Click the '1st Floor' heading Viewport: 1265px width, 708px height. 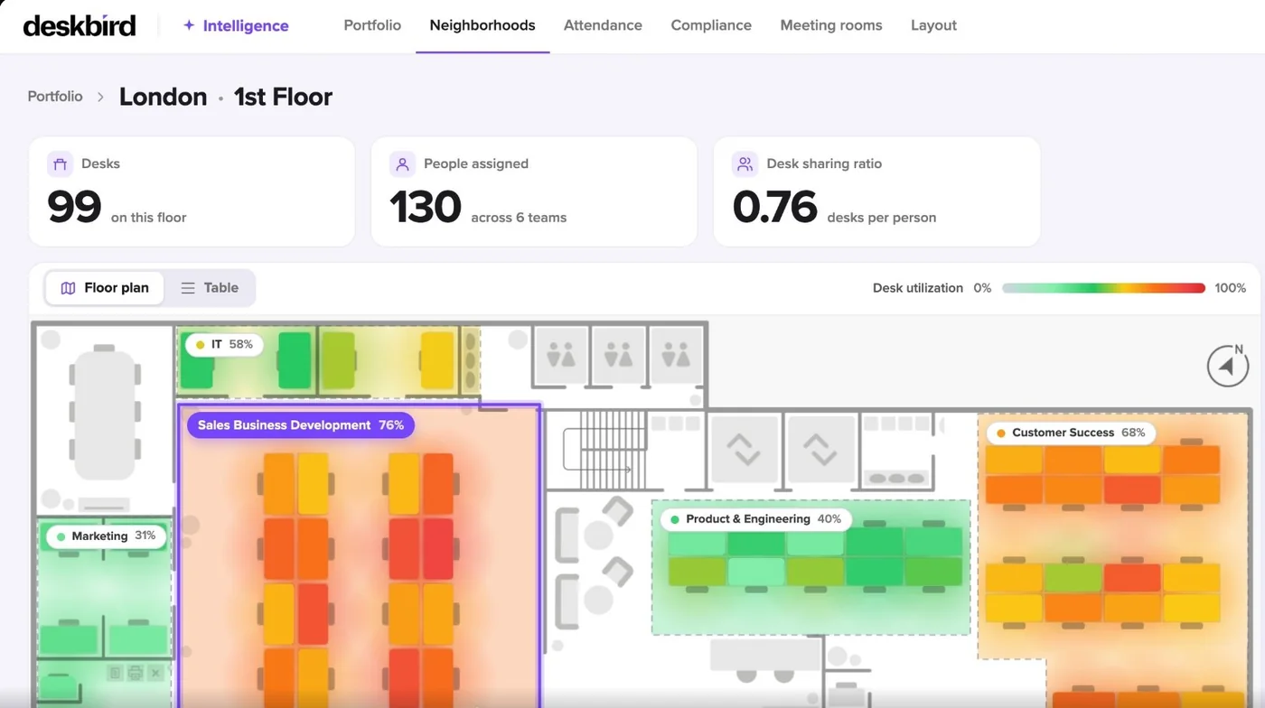coord(283,97)
